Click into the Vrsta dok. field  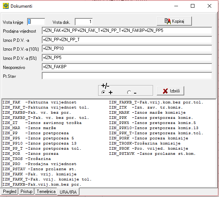click(x=83, y=22)
